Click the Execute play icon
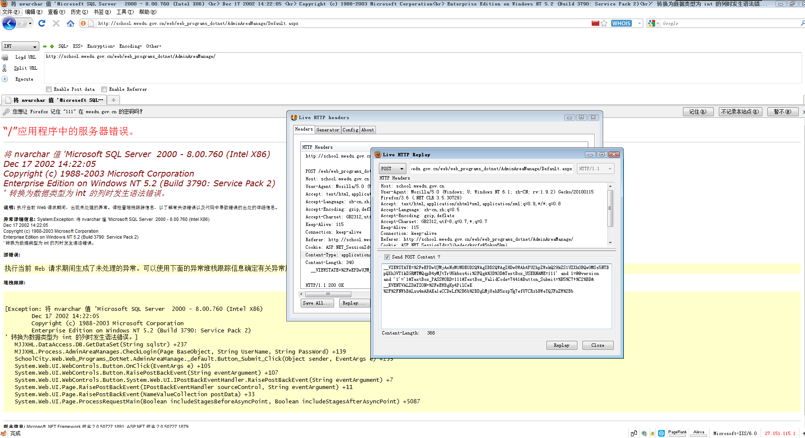805x438 pixels. click(x=5, y=79)
